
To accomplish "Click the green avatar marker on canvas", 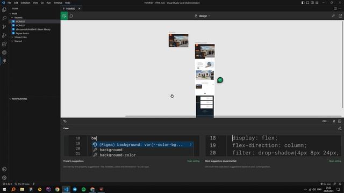I will tap(220, 80).
